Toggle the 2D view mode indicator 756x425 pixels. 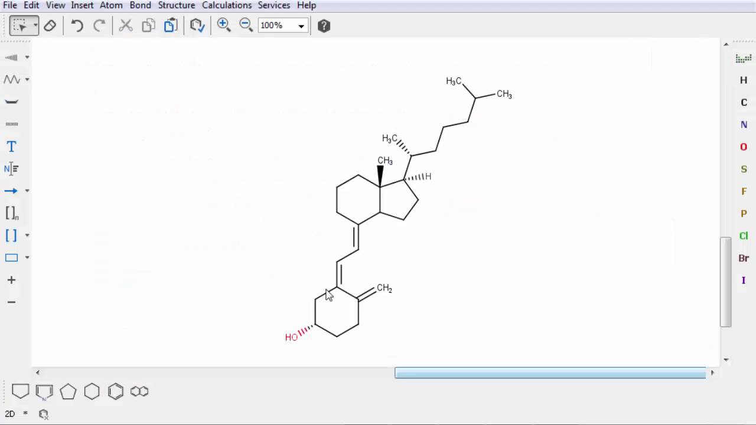(10, 414)
